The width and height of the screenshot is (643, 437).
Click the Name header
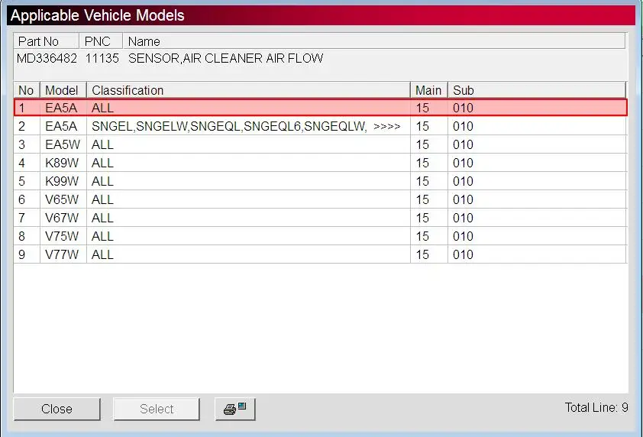pyautogui.click(x=374, y=41)
